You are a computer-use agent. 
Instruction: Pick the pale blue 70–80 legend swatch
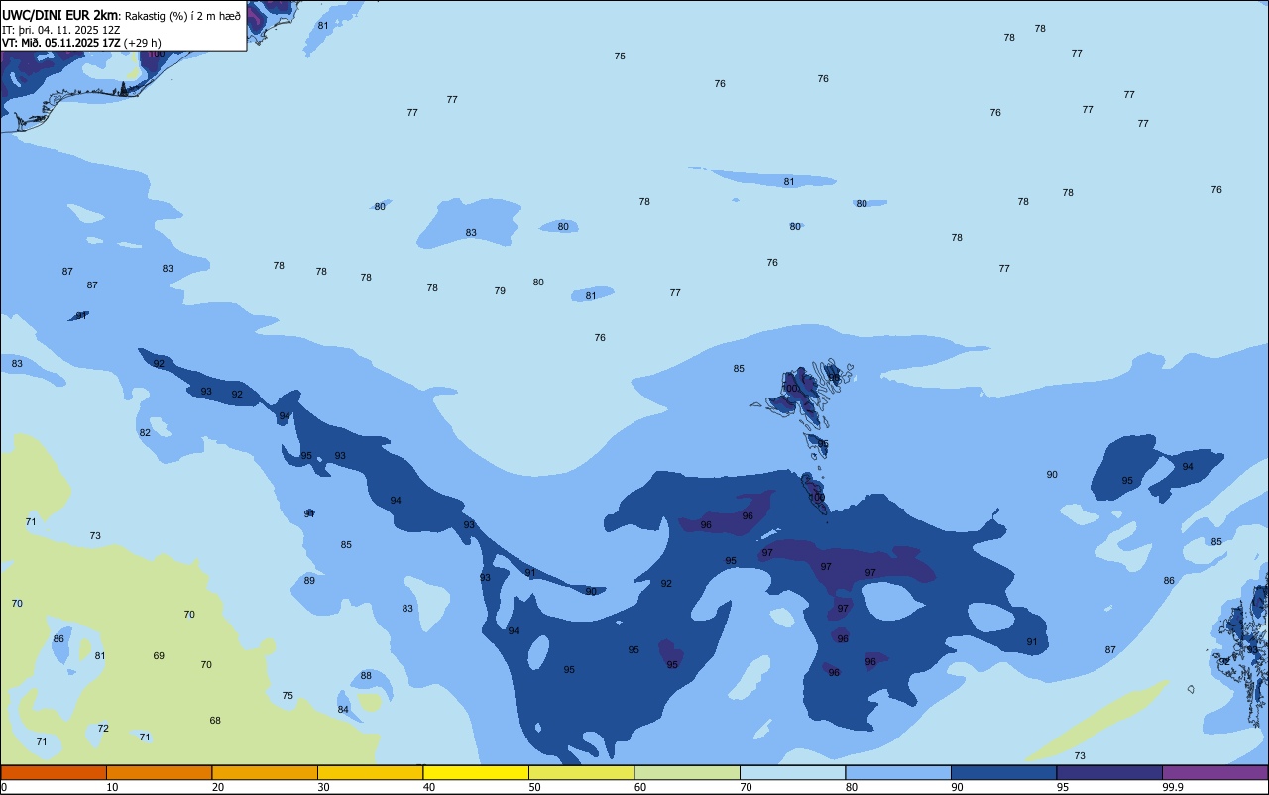pos(792,772)
